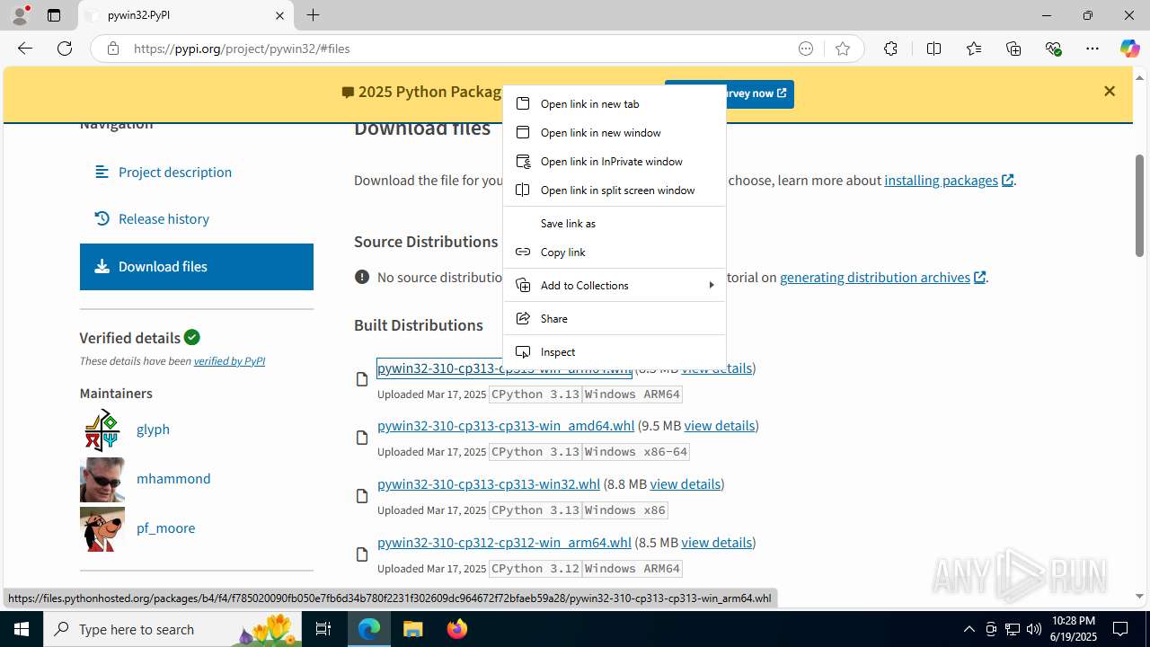1150x647 pixels.
Task: Refresh the page
Action: pyautogui.click(x=65, y=49)
